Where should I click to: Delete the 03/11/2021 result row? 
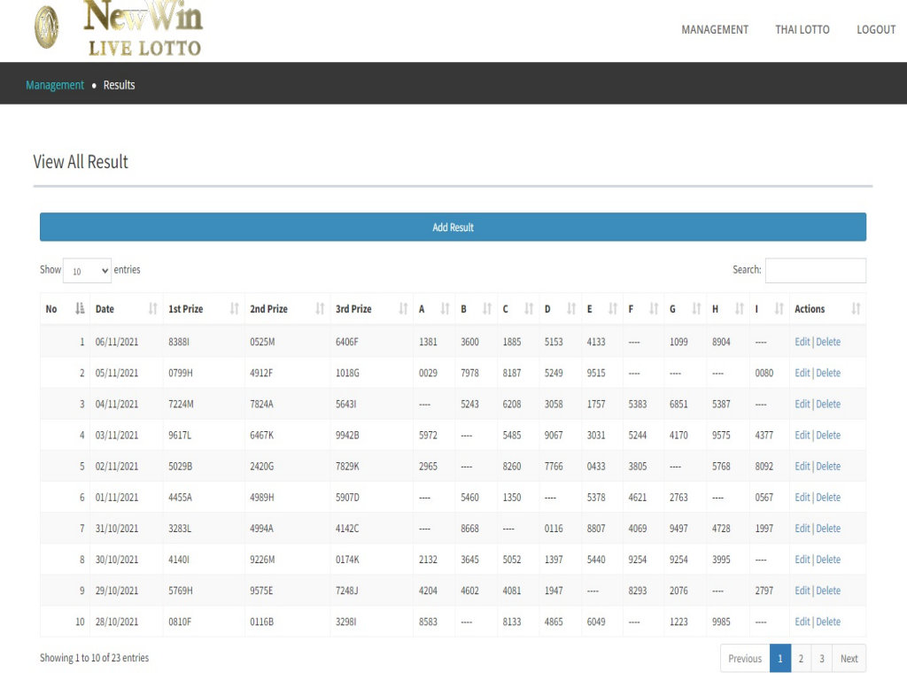point(828,435)
